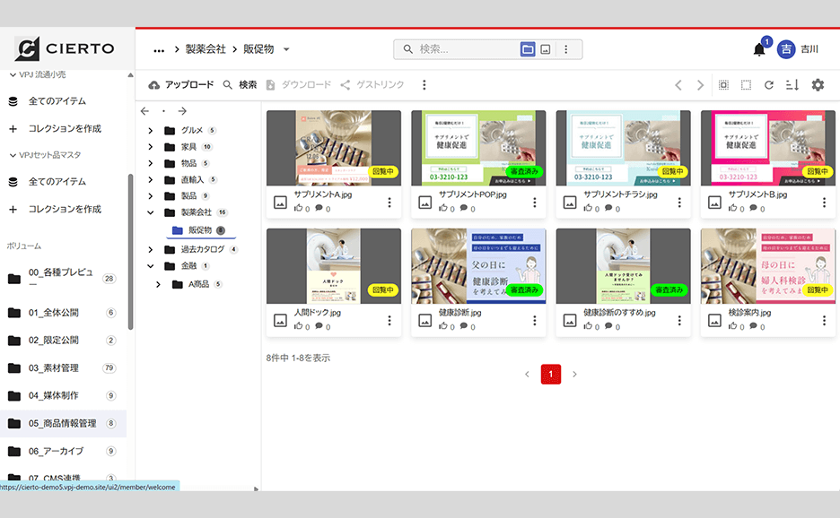Select pagination page 1
Image resolution: width=840 pixels, height=518 pixels.
tap(549, 375)
